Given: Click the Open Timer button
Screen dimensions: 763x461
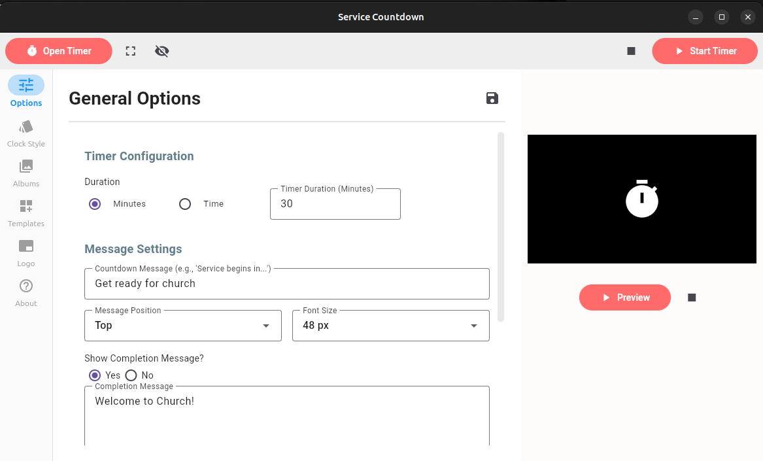Looking at the screenshot, I should [x=59, y=51].
